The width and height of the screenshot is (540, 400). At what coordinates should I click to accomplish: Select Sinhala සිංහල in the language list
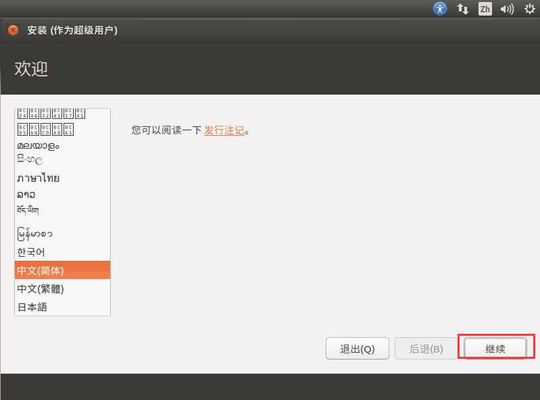click(x=62, y=159)
